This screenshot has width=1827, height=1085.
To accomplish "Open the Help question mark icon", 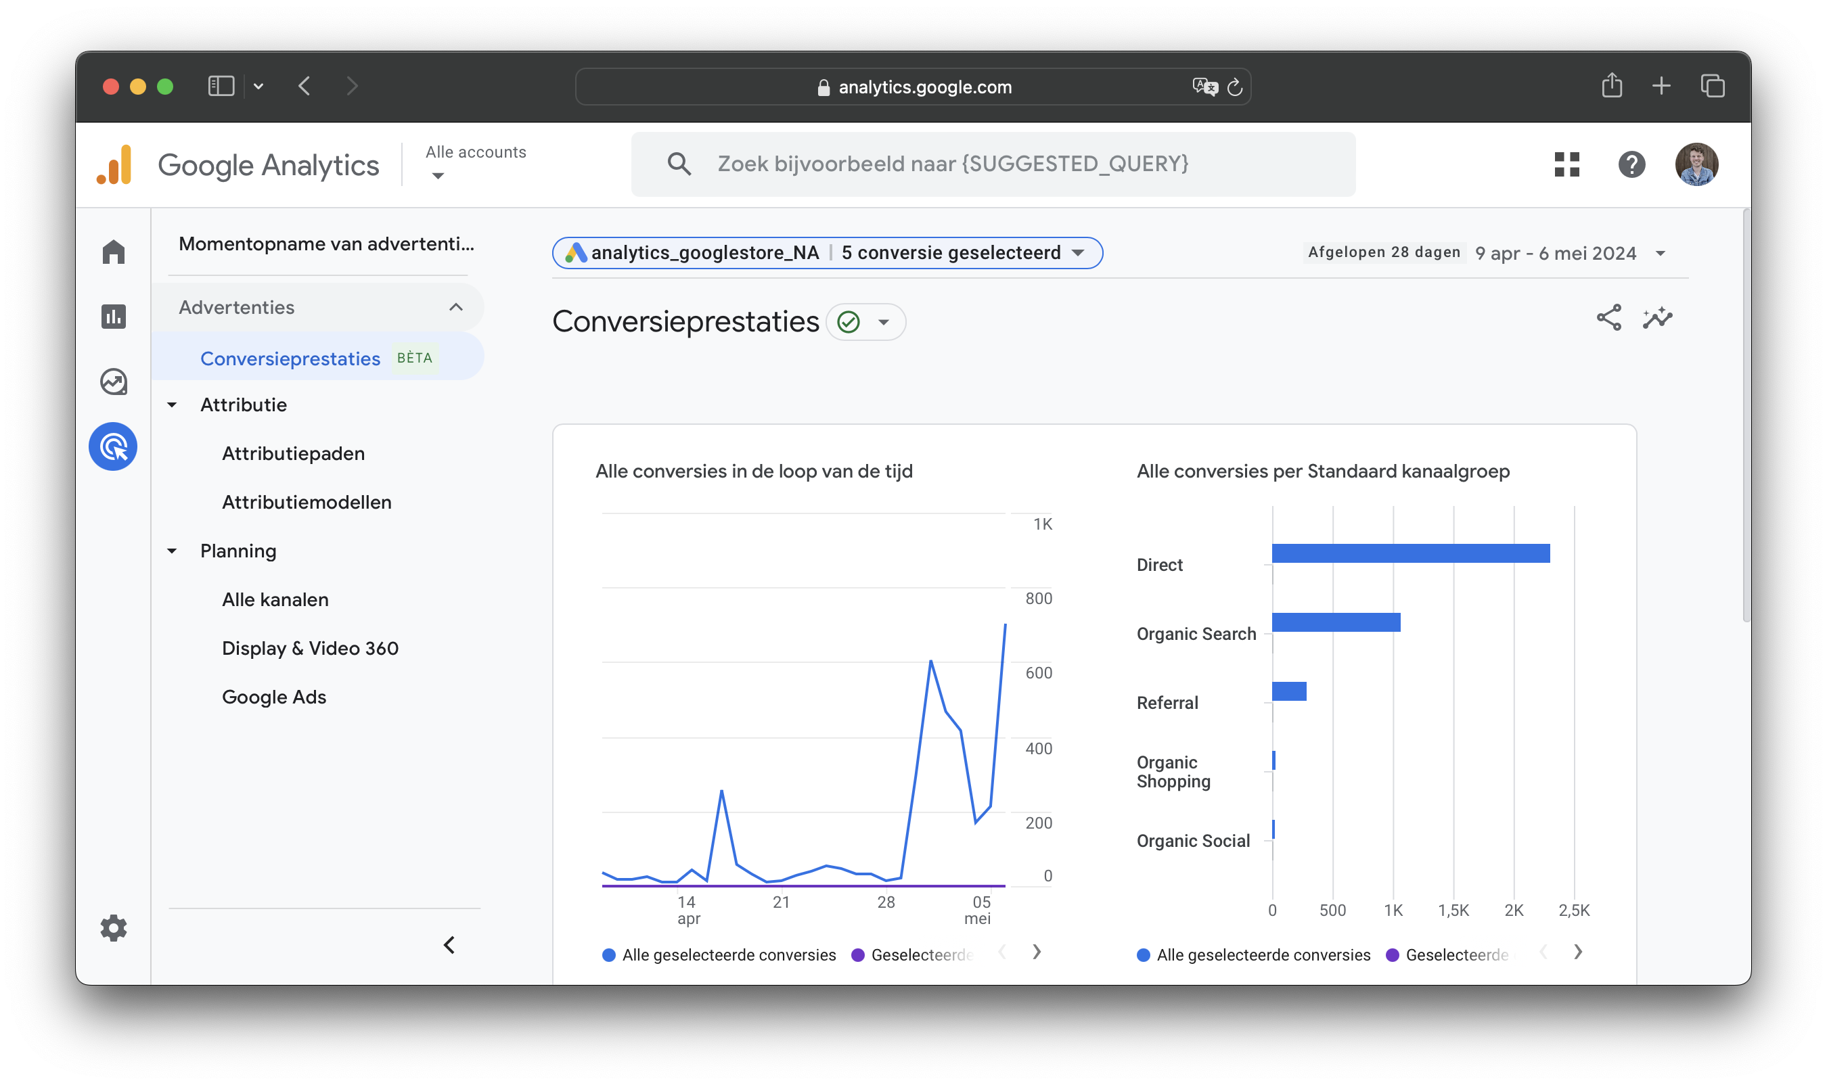I will pyautogui.click(x=1631, y=164).
